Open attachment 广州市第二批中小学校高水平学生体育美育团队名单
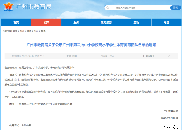182x130 pixels. pos(44,104)
